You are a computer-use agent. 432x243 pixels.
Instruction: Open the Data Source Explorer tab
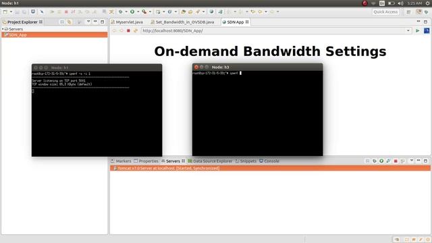pos(210,161)
